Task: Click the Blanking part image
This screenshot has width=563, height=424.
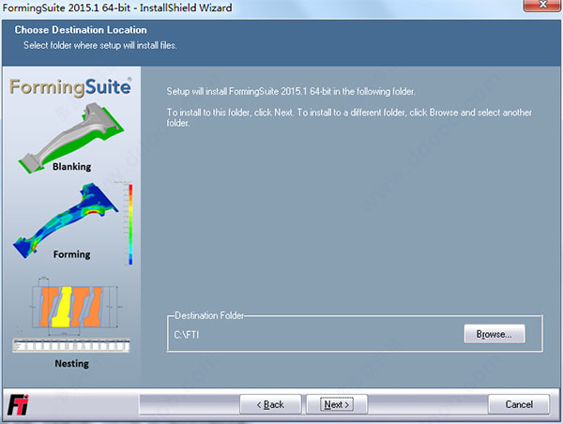Action: [71, 137]
